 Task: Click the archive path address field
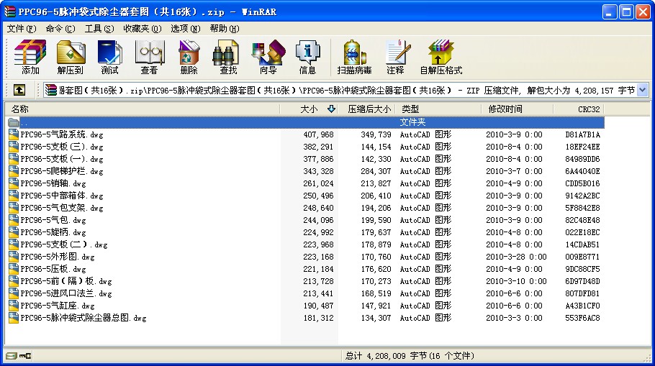click(346, 90)
